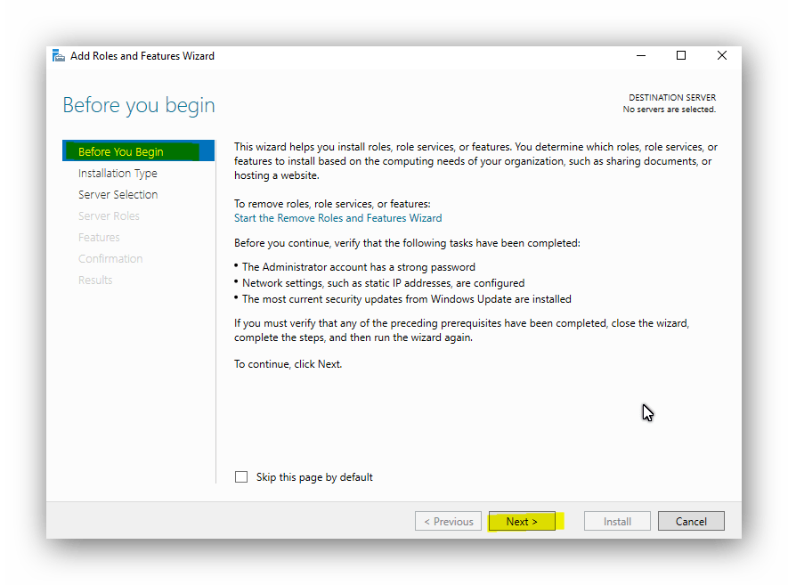788x585 pixels.
Task: Start the Remove Roles and Features Wizard link
Action: pos(337,218)
